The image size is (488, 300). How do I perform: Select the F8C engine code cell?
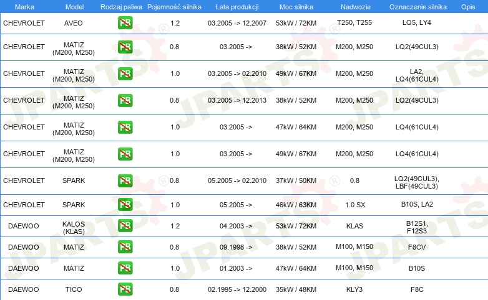(x=417, y=289)
